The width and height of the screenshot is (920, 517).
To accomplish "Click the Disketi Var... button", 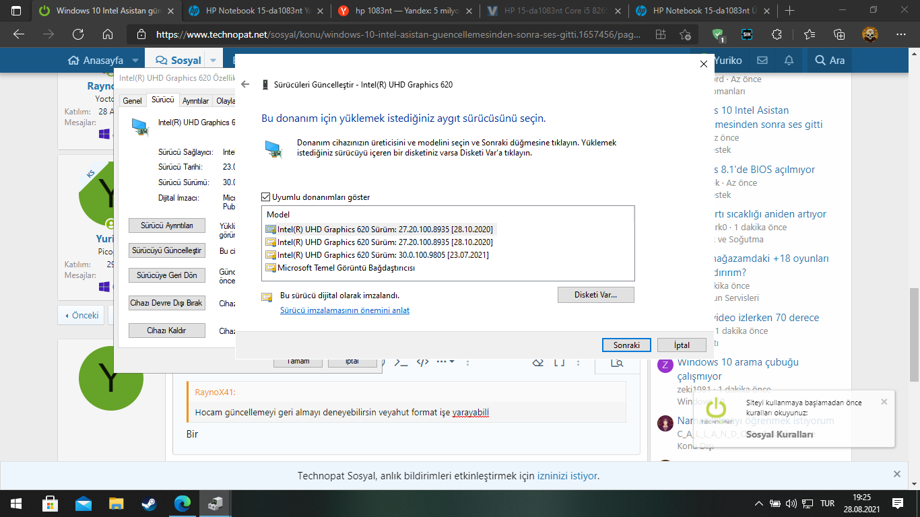I will [596, 295].
